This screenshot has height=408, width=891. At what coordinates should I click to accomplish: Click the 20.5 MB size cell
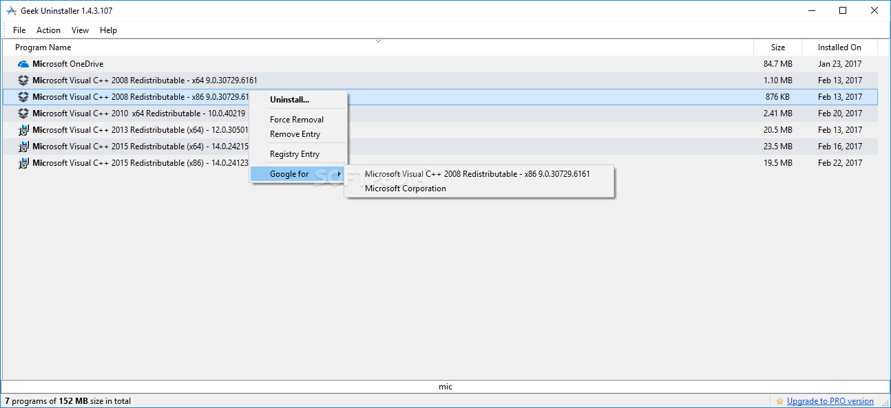tap(777, 130)
